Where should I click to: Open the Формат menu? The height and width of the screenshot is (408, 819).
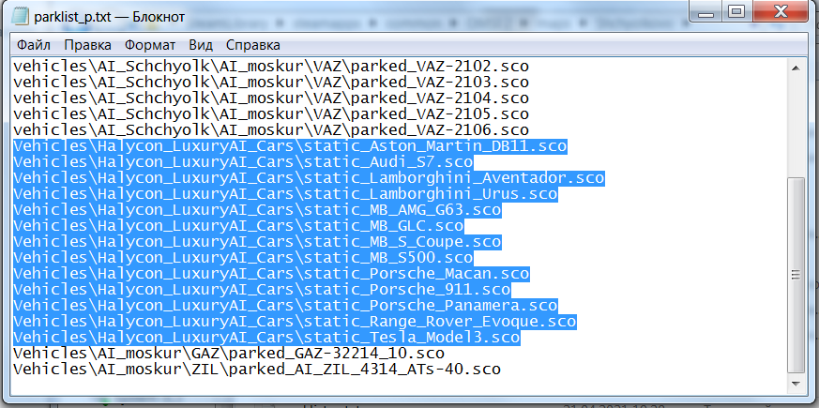(x=150, y=45)
